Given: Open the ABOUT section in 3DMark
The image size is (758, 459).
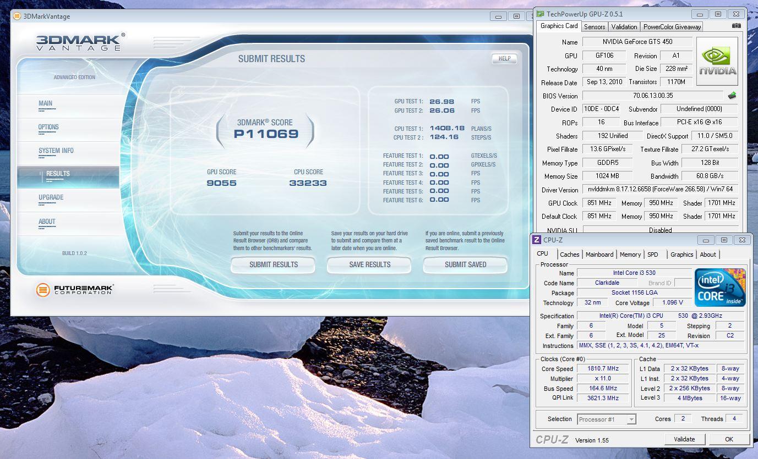Looking at the screenshot, I should [x=47, y=222].
